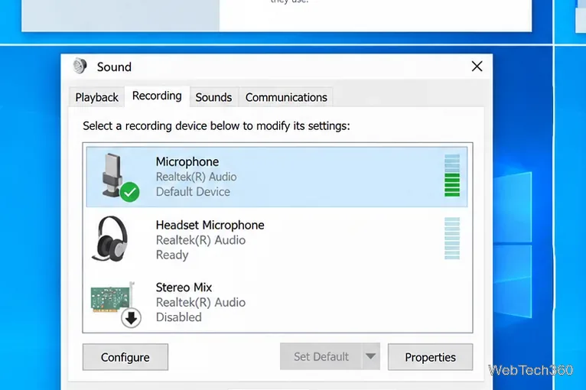This screenshot has width=586, height=390.
Task: Click the Configure button
Action: pyautogui.click(x=125, y=357)
